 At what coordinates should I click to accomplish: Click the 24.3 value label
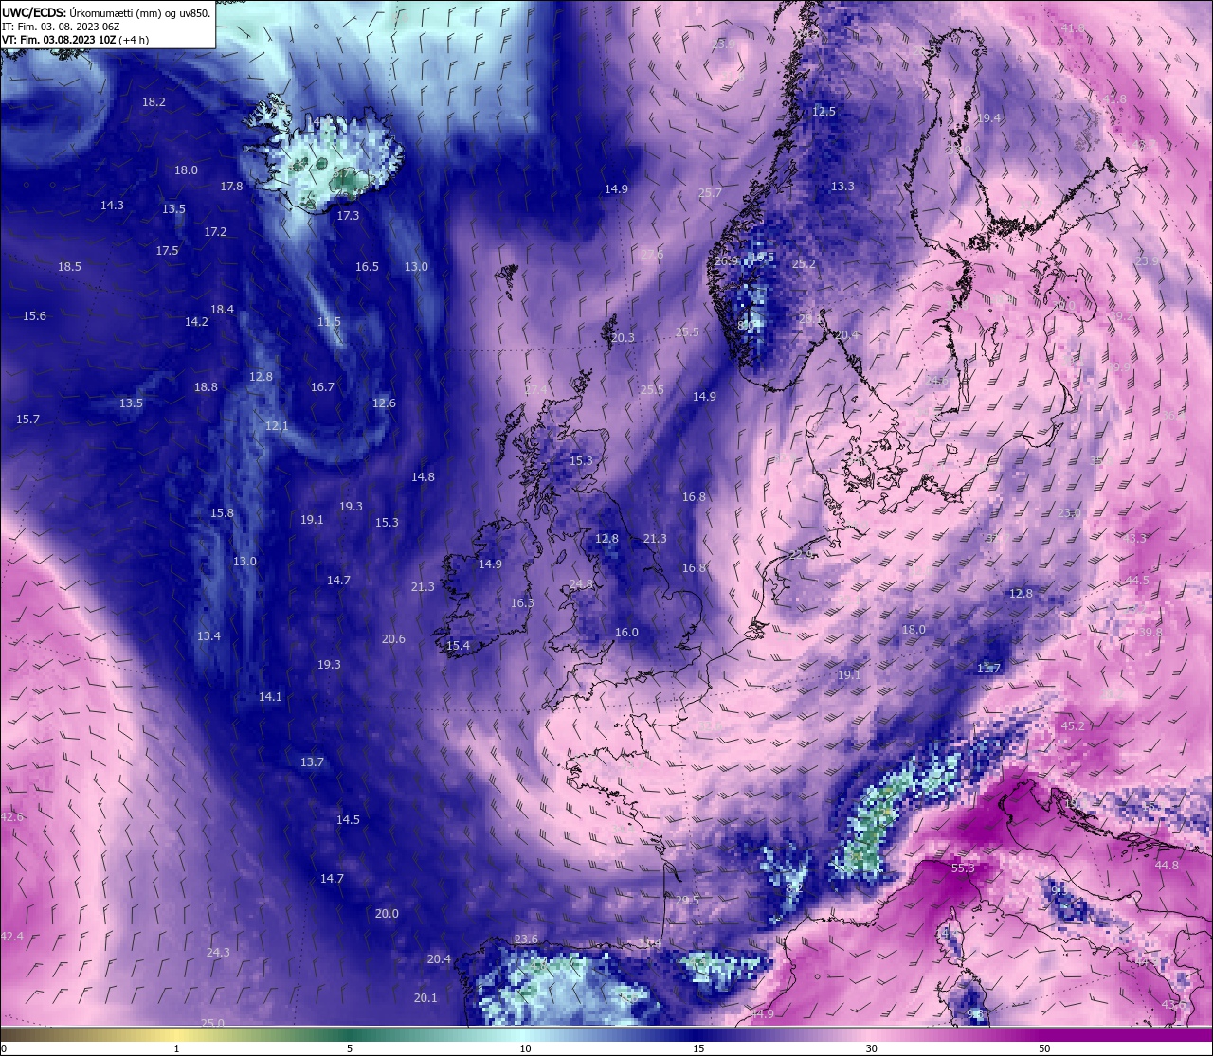(218, 952)
